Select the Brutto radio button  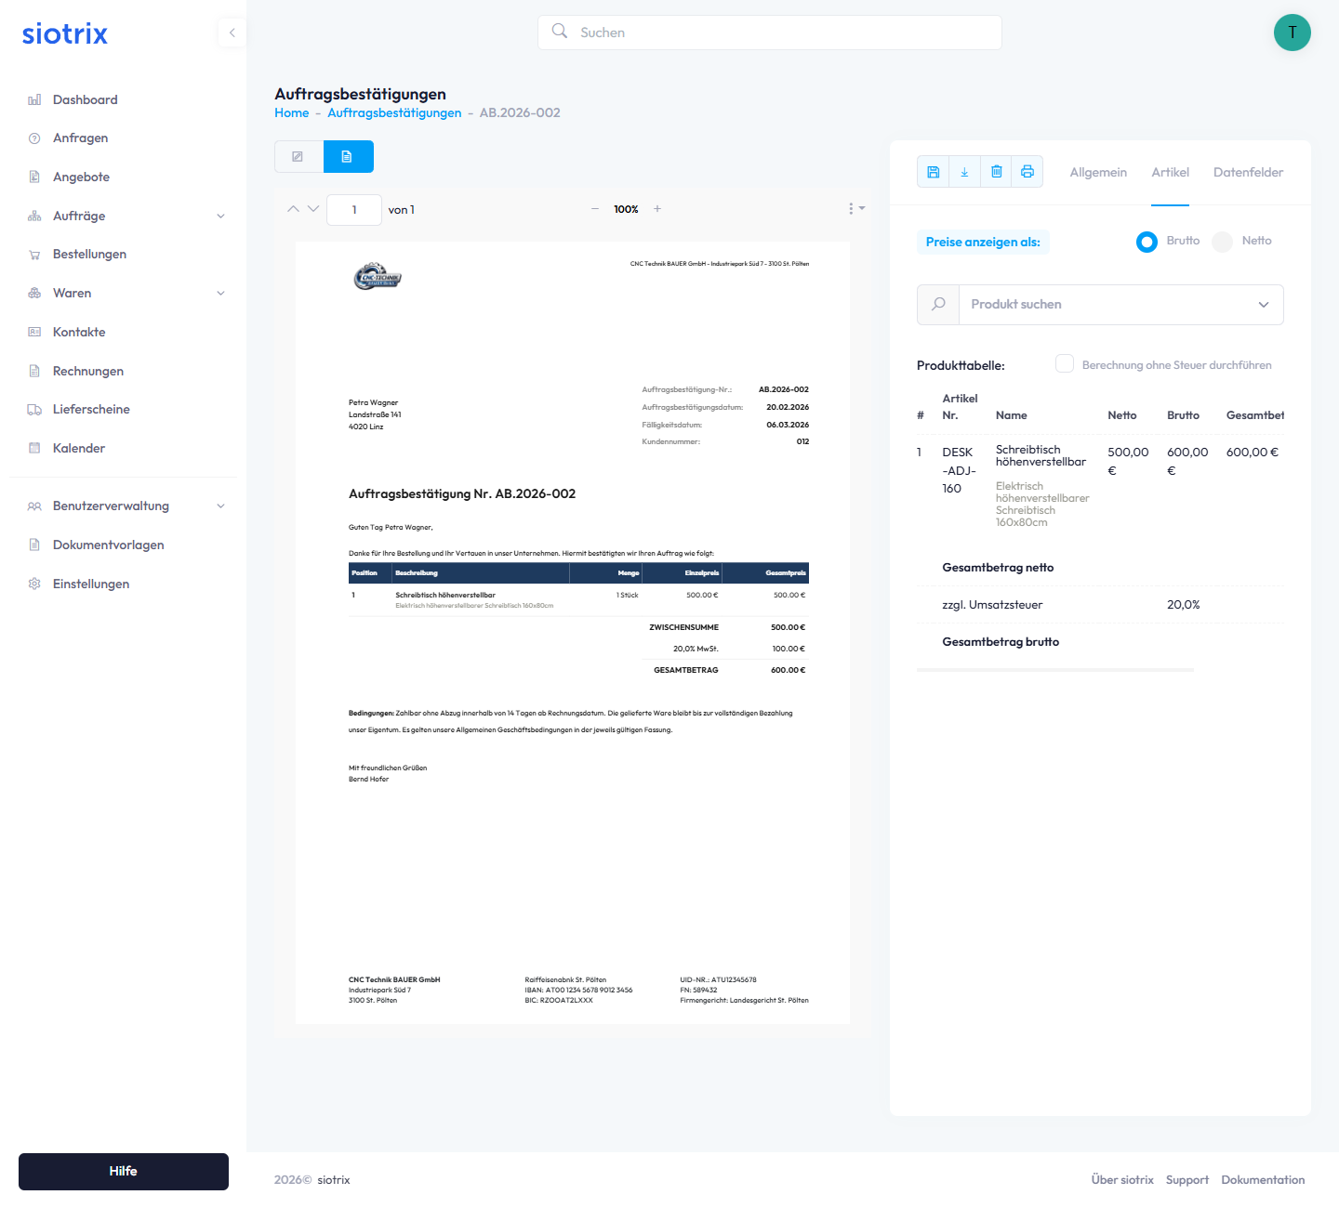(1147, 242)
